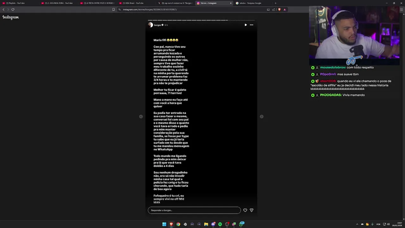This screenshot has width=405, height=228.
Task: Show hidden system tray icons
Action: tap(357, 224)
